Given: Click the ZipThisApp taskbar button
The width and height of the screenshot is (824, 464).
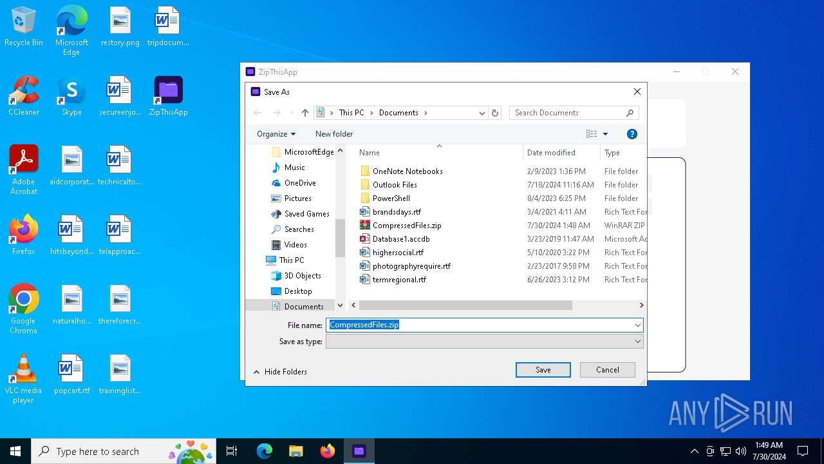Looking at the screenshot, I should [x=359, y=451].
